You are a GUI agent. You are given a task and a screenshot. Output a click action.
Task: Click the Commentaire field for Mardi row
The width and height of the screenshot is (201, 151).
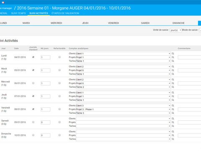coord(189,70)
